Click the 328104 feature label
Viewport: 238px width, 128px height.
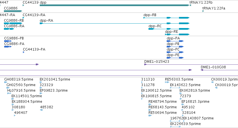coord(189,113)
